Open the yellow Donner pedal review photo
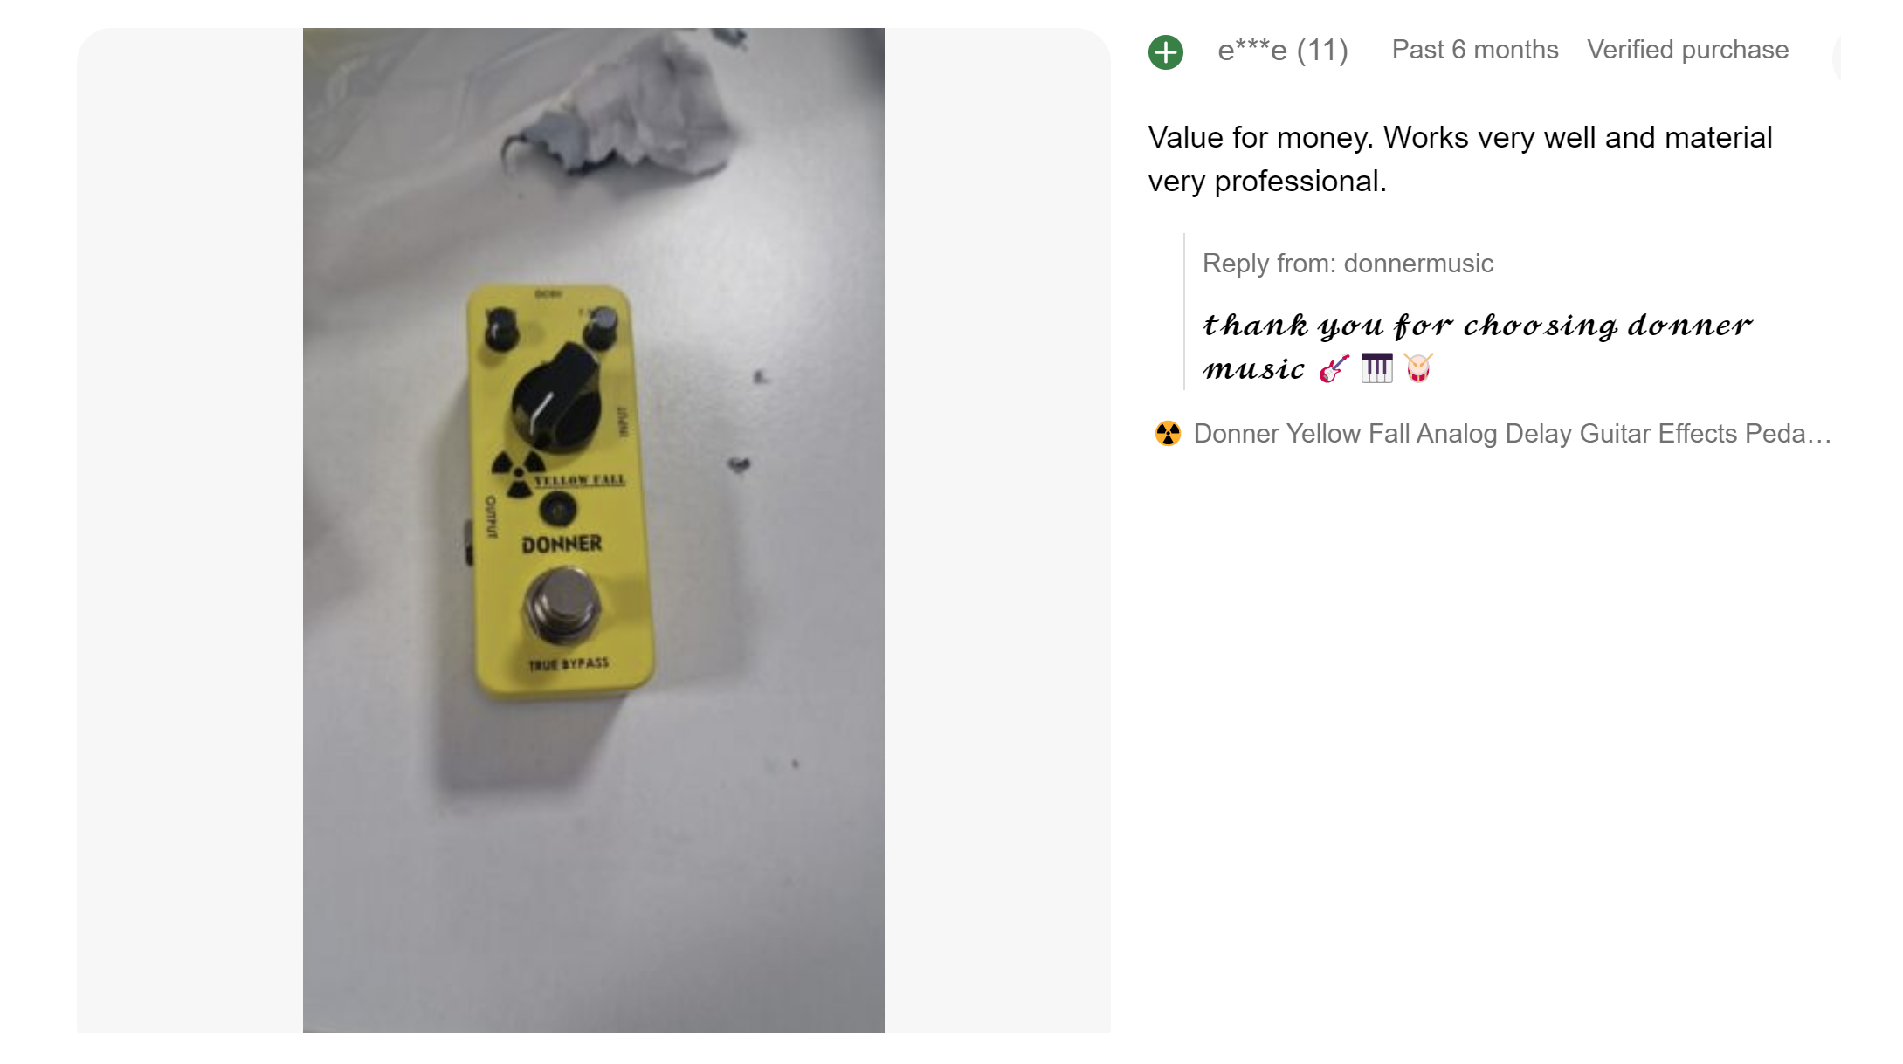 (x=593, y=530)
